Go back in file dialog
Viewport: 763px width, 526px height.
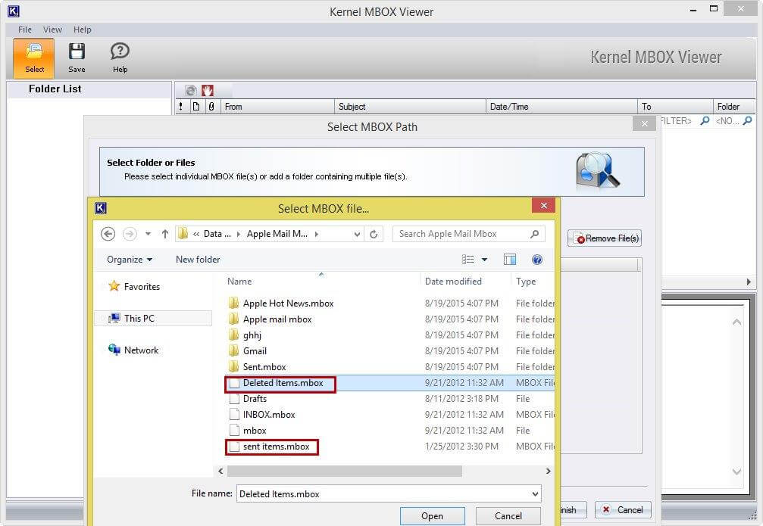tap(108, 234)
